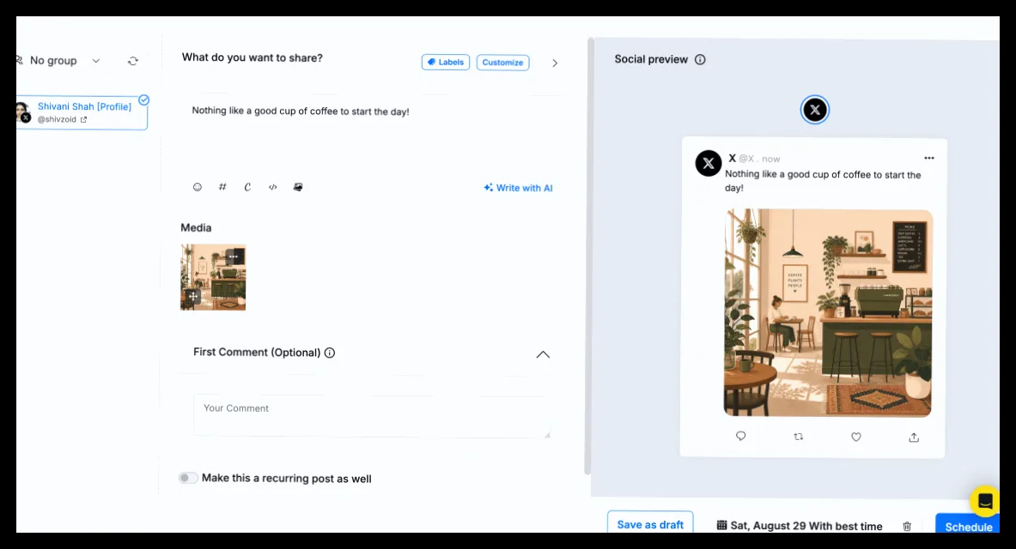
Task: Click the refresh accounts icon
Action: 133,61
